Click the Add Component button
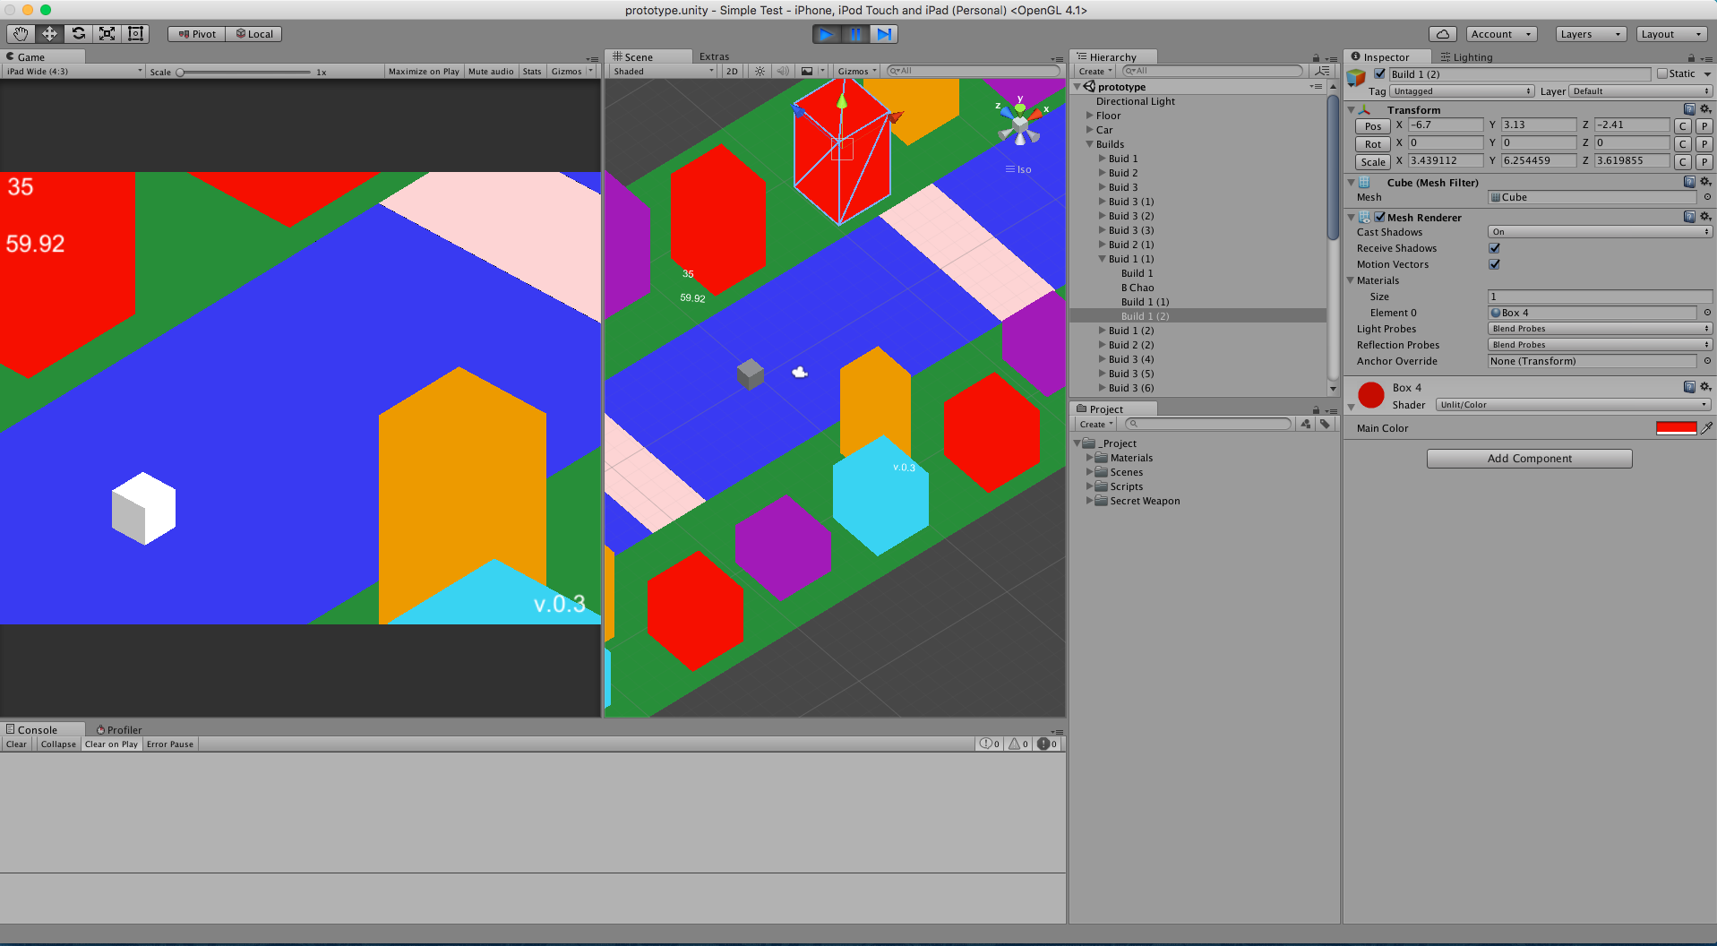 coord(1529,459)
